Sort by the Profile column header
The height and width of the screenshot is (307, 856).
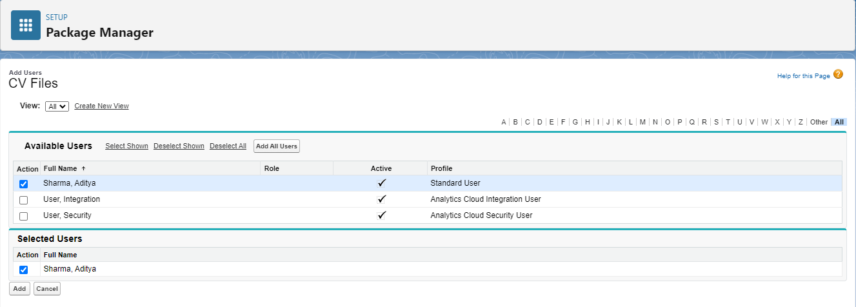(x=441, y=168)
